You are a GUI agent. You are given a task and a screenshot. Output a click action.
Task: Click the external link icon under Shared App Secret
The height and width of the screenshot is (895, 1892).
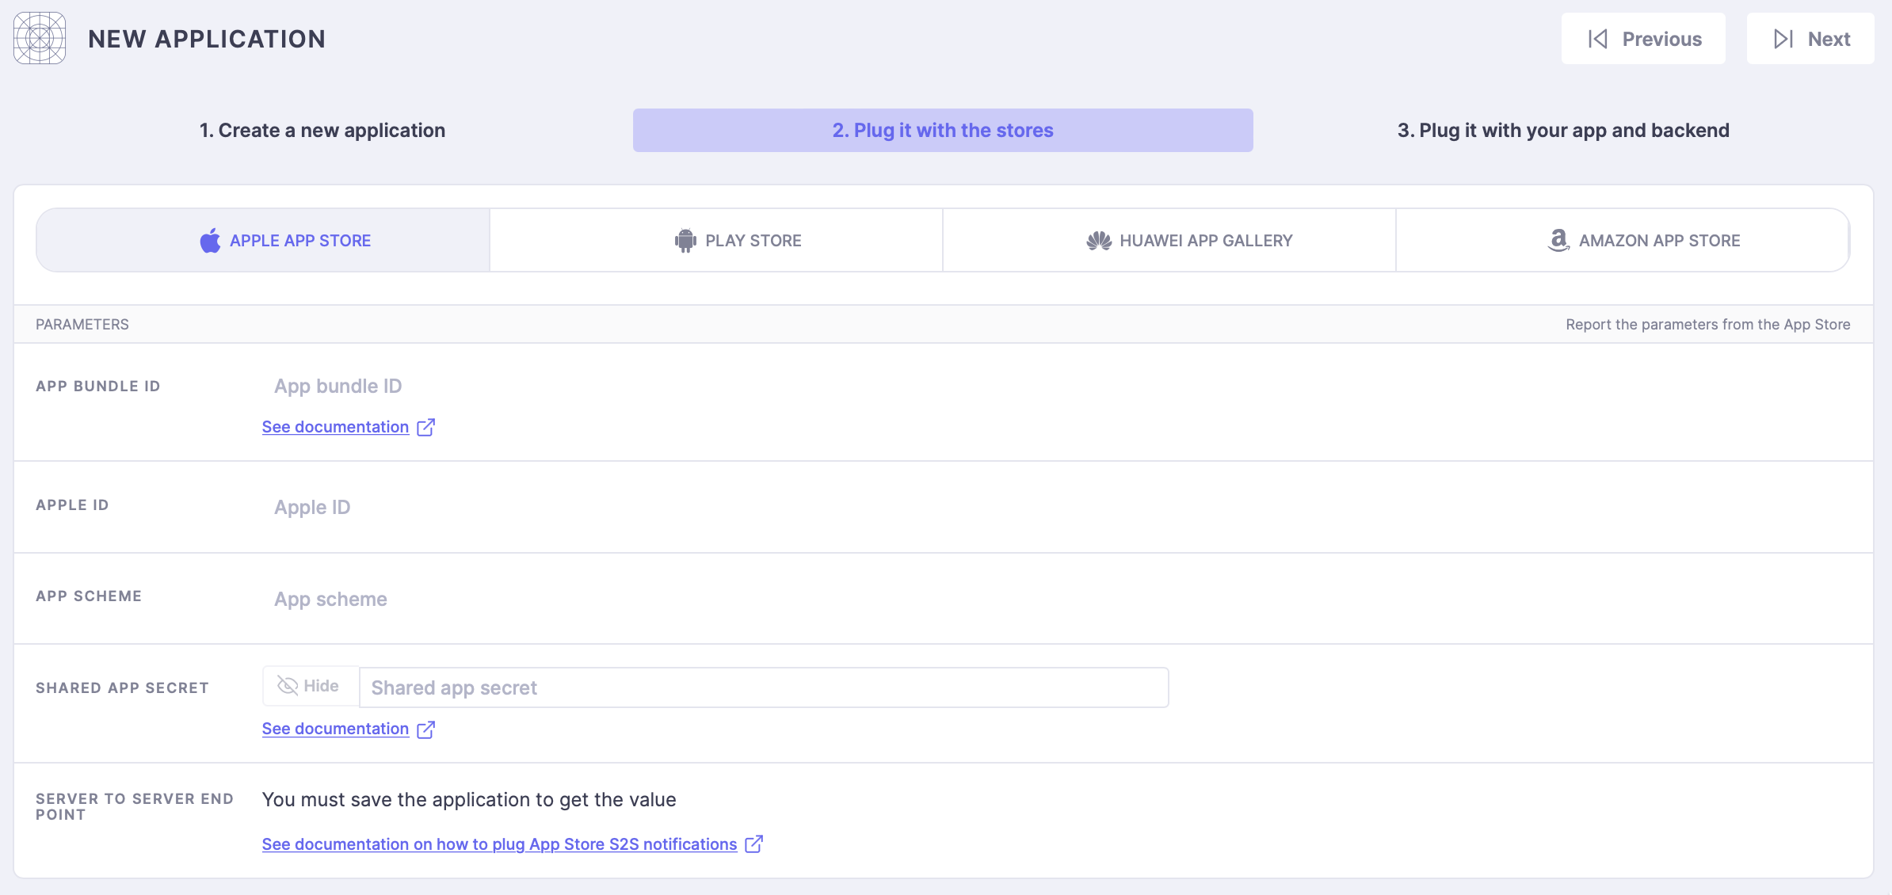426,729
